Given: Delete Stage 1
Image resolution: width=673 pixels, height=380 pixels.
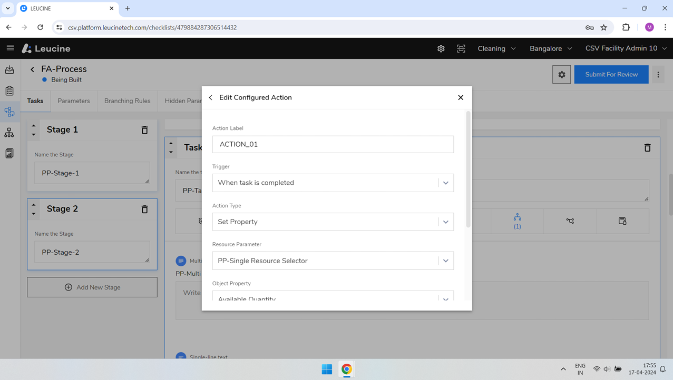Looking at the screenshot, I should pyautogui.click(x=144, y=130).
